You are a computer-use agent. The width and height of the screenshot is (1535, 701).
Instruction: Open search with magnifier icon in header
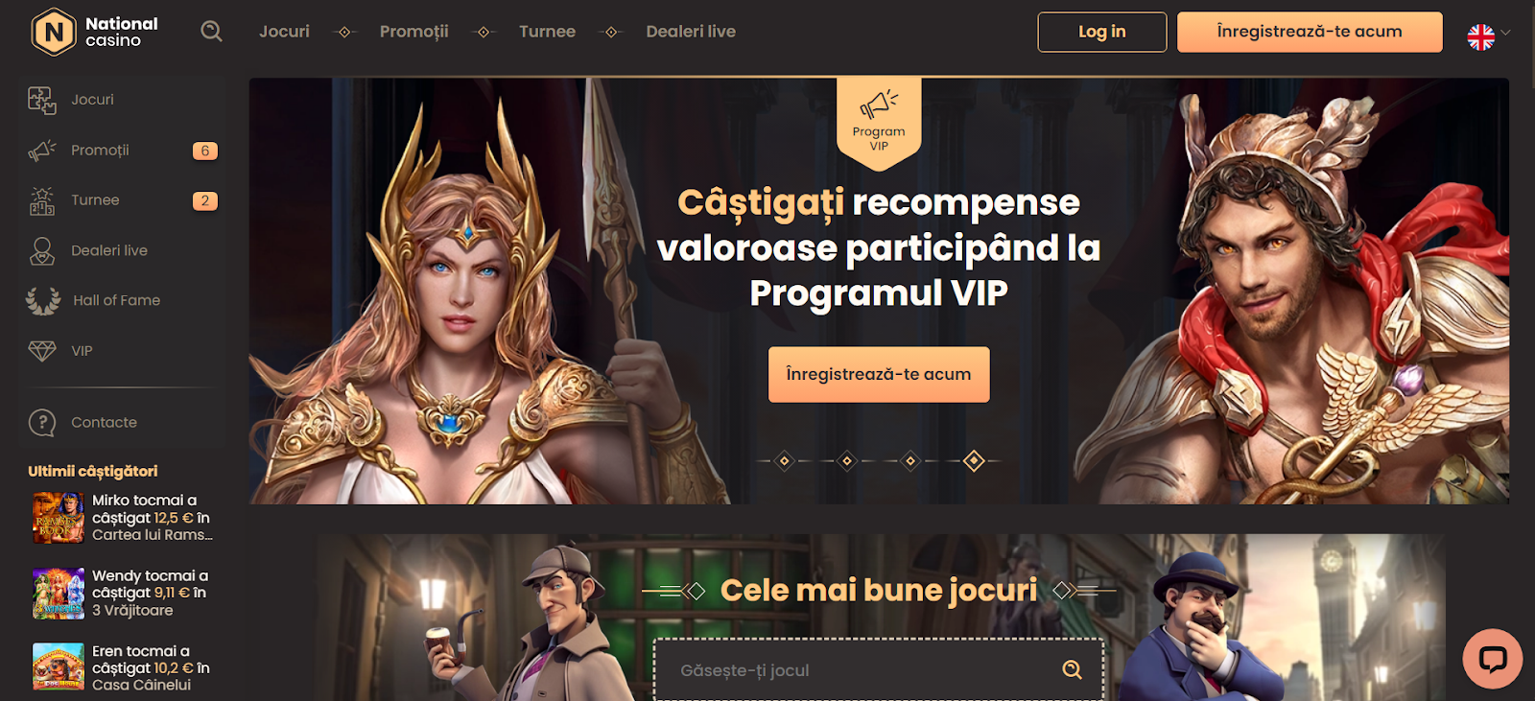coord(211,32)
